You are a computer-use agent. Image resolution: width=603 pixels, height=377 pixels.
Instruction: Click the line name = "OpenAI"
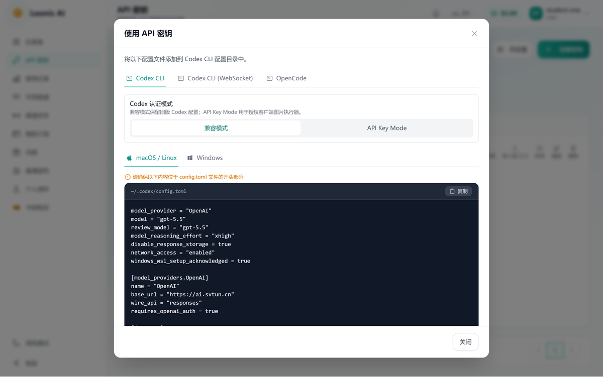click(155, 286)
